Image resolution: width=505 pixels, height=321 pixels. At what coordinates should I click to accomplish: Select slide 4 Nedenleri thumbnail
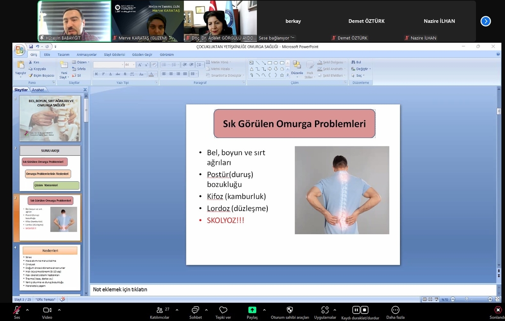coord(50,268)
